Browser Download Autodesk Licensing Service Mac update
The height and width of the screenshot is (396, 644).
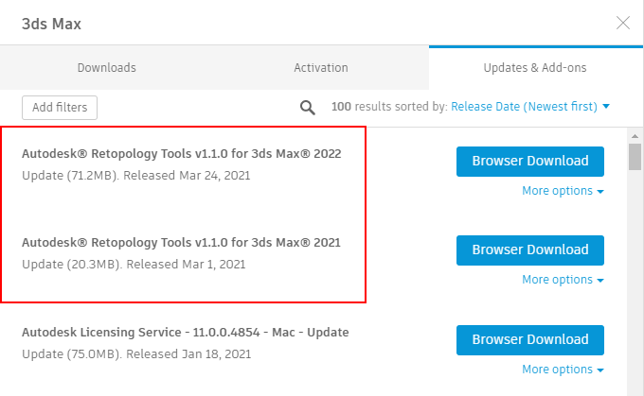(x=529, y=340)
